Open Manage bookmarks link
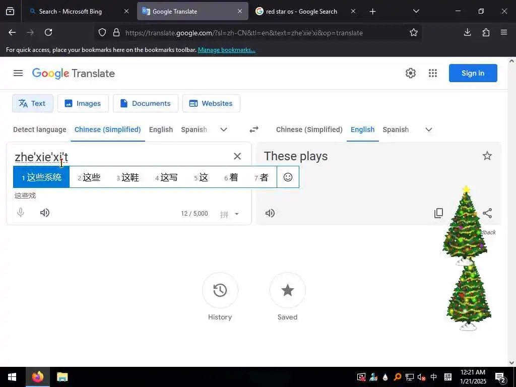Screen dimensions: 516x387 (x=226, y=50)
